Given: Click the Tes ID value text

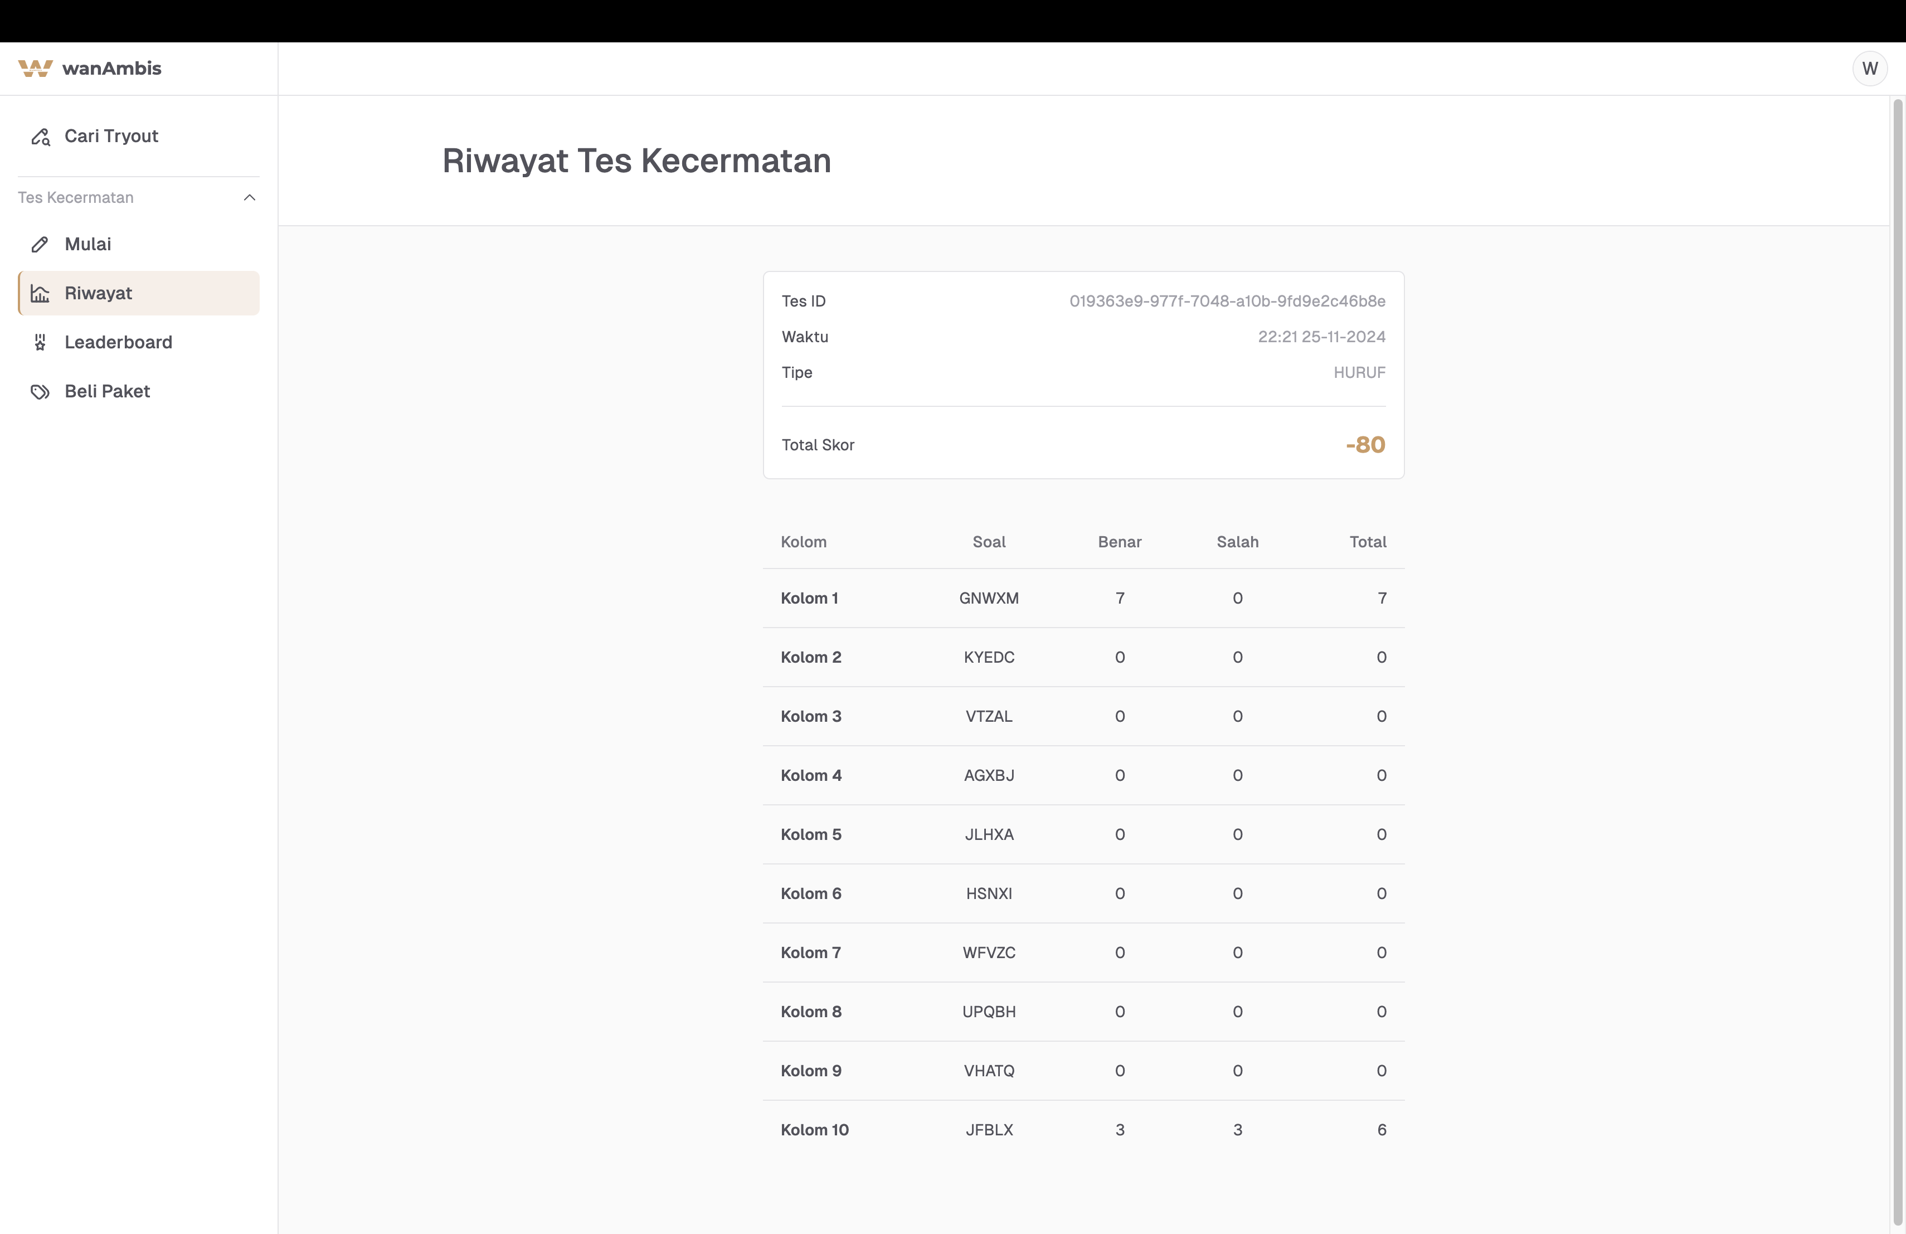Looking at the screenshot, I should click(1228, 301).
